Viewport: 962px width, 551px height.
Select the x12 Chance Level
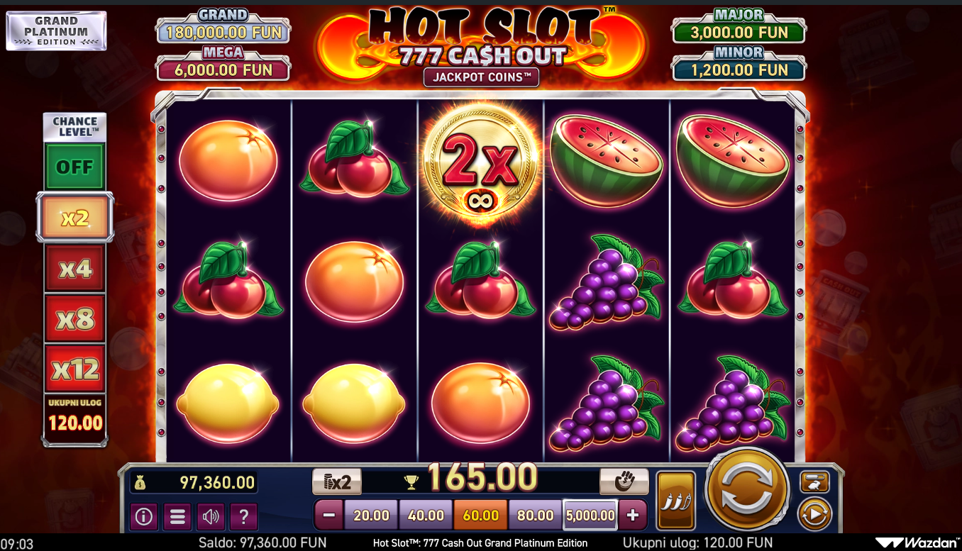click(x=74, y=369)
